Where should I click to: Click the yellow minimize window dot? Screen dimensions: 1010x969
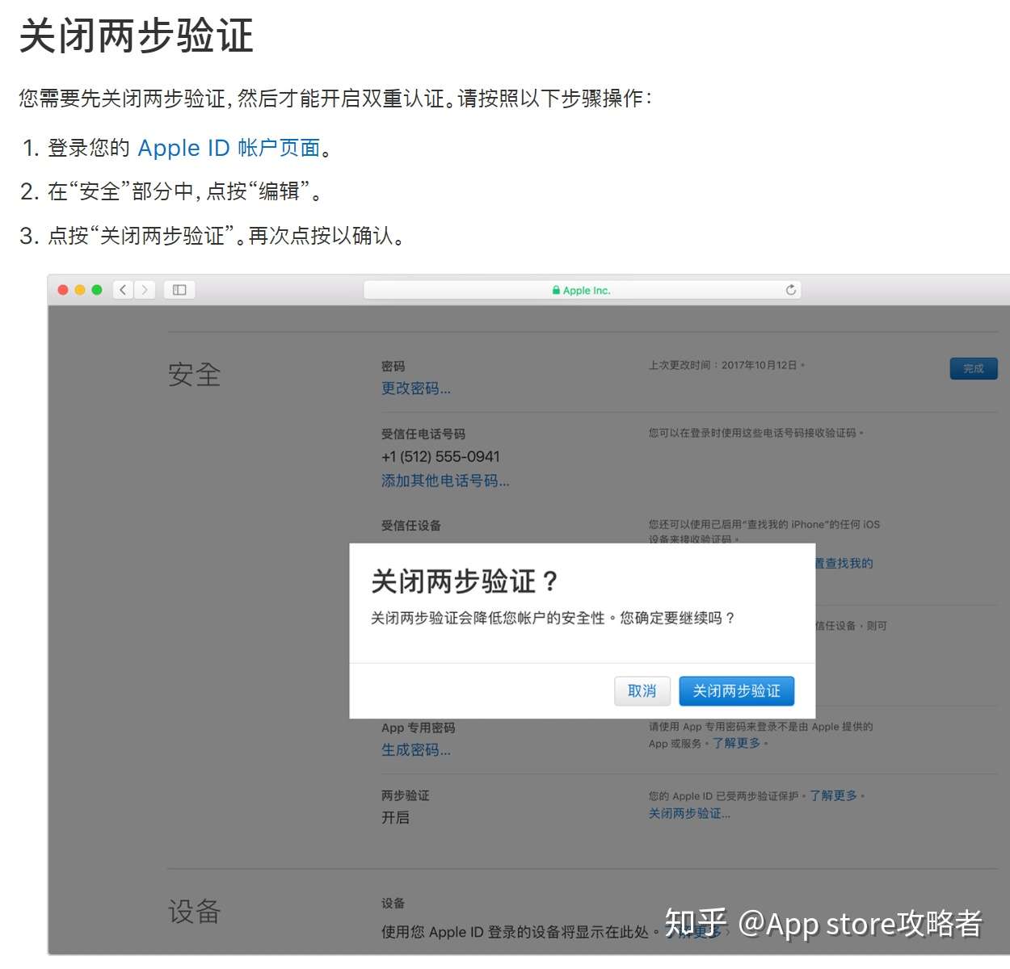pos(80,290)
